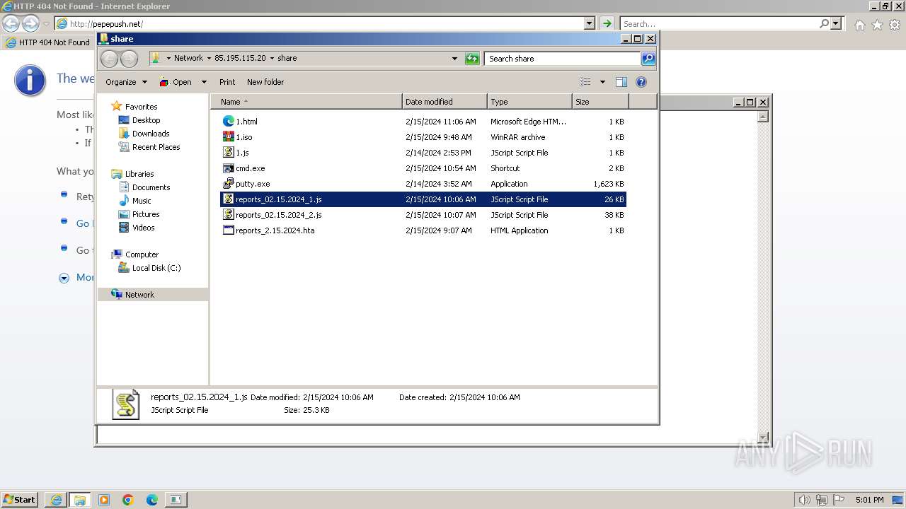Click the search magnifier in share window
The width and height of the screenshot is (906, 509).
pos(648,59)
